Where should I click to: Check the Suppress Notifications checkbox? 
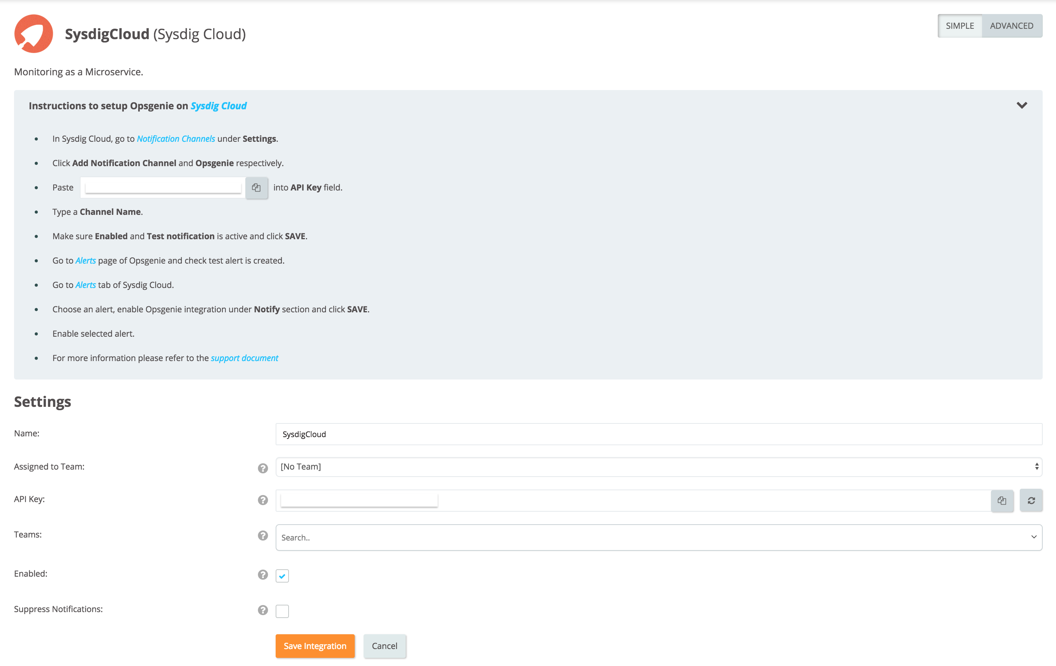pos(282,611)
